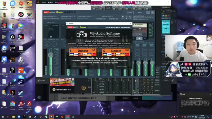Image resolution: width=212 pixels, height=119 pixels.
Task: Open the 174 folder on desktop
Action: tap(4, 94)
